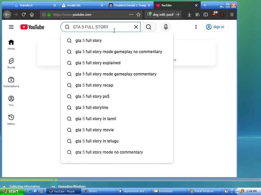The image size is (261, 195).
Task: Open a new browser tab
Action: click(205, 5)
